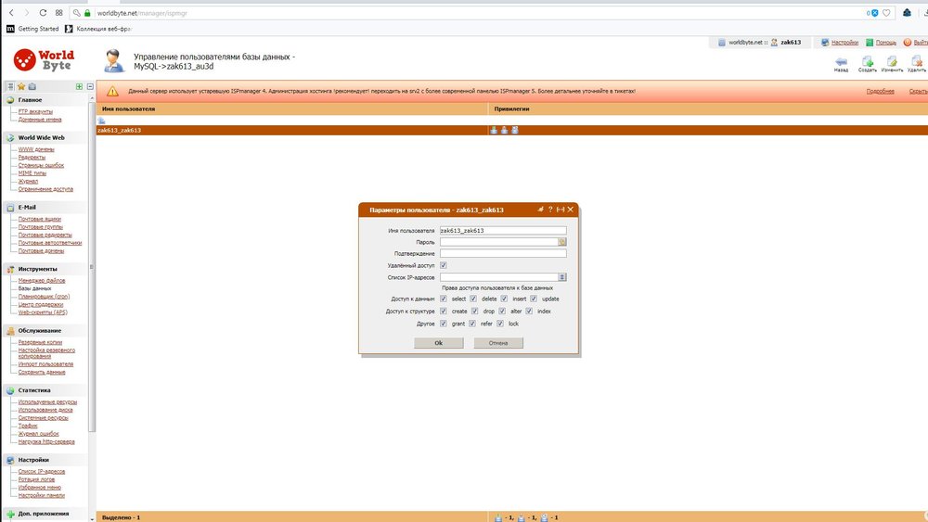This screenshot has height=522, width=928.
Task: Open the favorites star in sidebar toolbar
Action: click(x=21, y=86)
